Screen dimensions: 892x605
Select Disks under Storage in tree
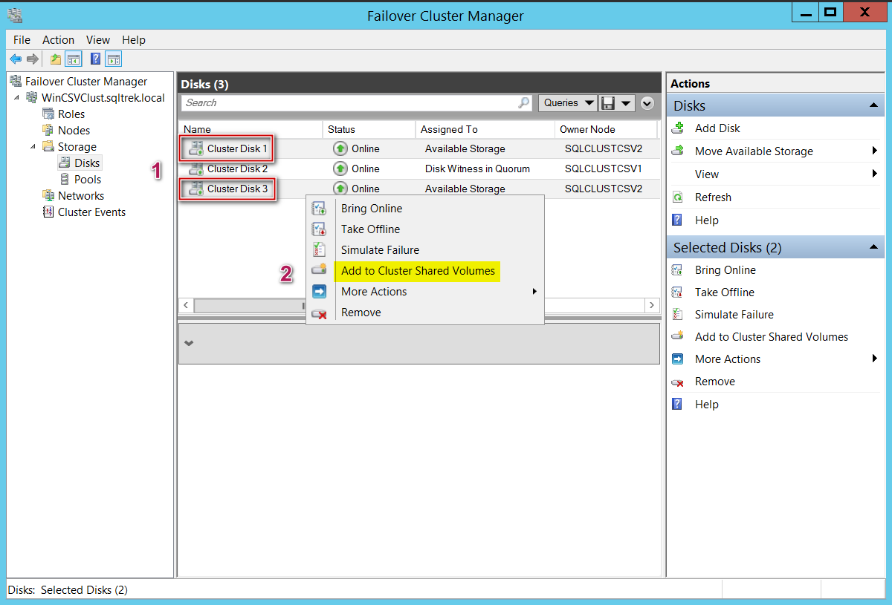[87, 163]
